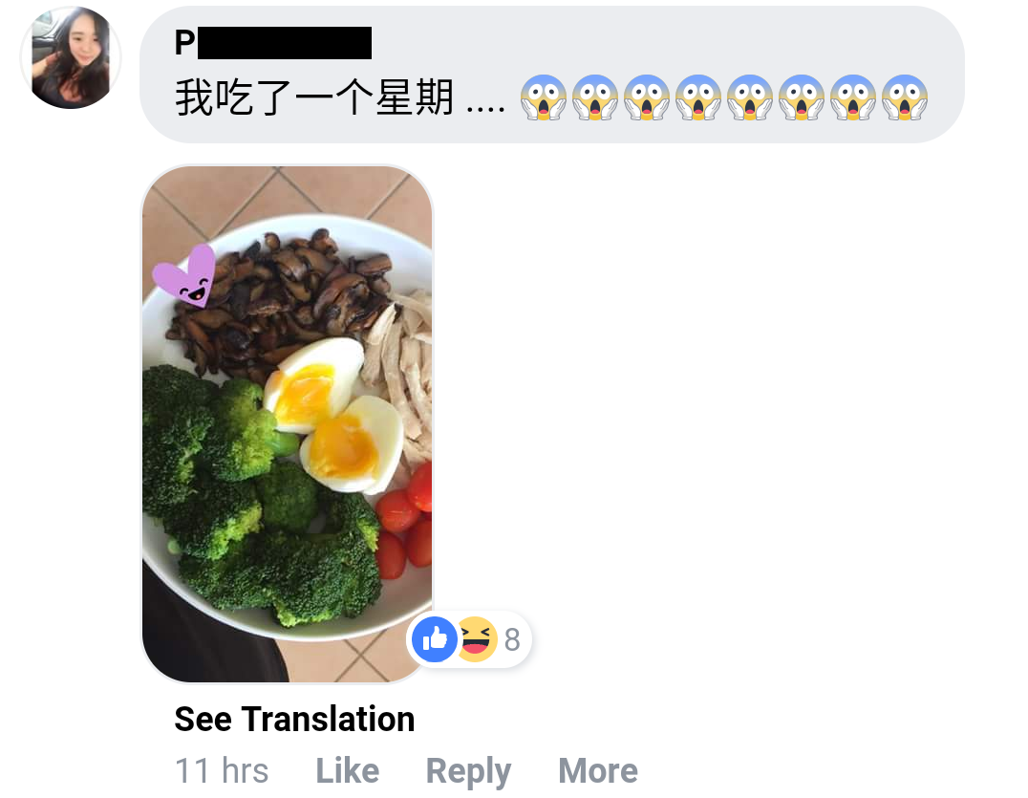Screen dimensions: 1028x798
Task: Click the blue thumbs-up reaction icon
Action: (x=434, y=638)
